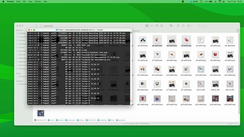Select p14-split1.png thumbnail
The image size is (244, 137).
201,69
